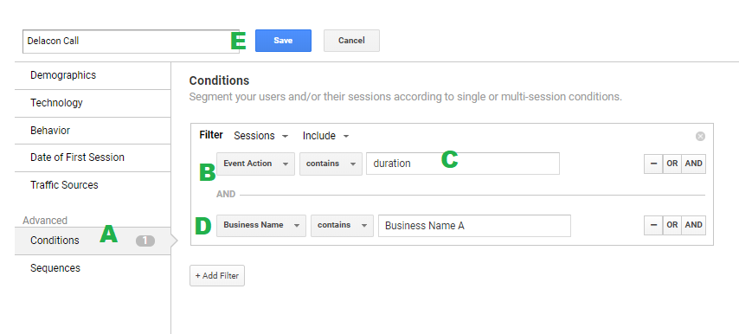The image size is (739, 334).
Task: Click the + Add Filter button
Action: [217, 275]
